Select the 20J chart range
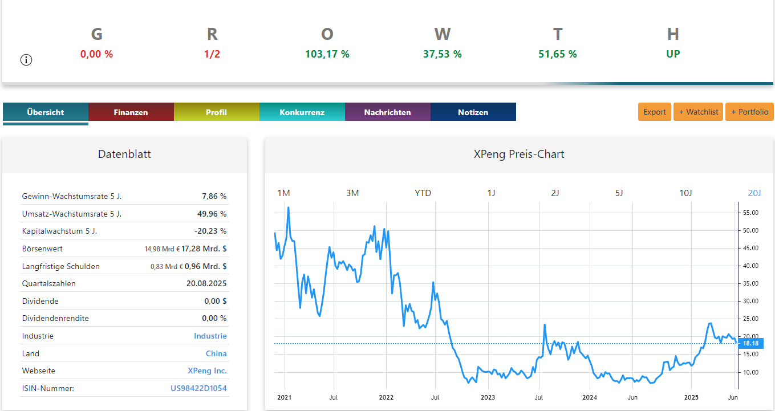This screenshot has height=411, width=775. (754, 193)
